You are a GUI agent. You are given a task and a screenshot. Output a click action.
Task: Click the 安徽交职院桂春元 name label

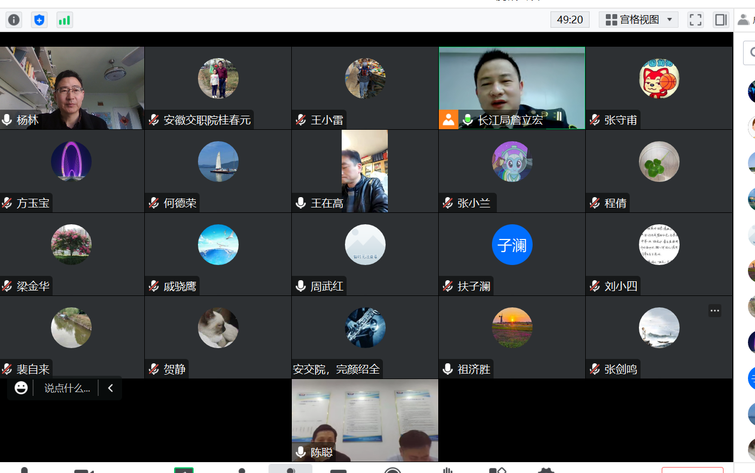pos(207,120)
